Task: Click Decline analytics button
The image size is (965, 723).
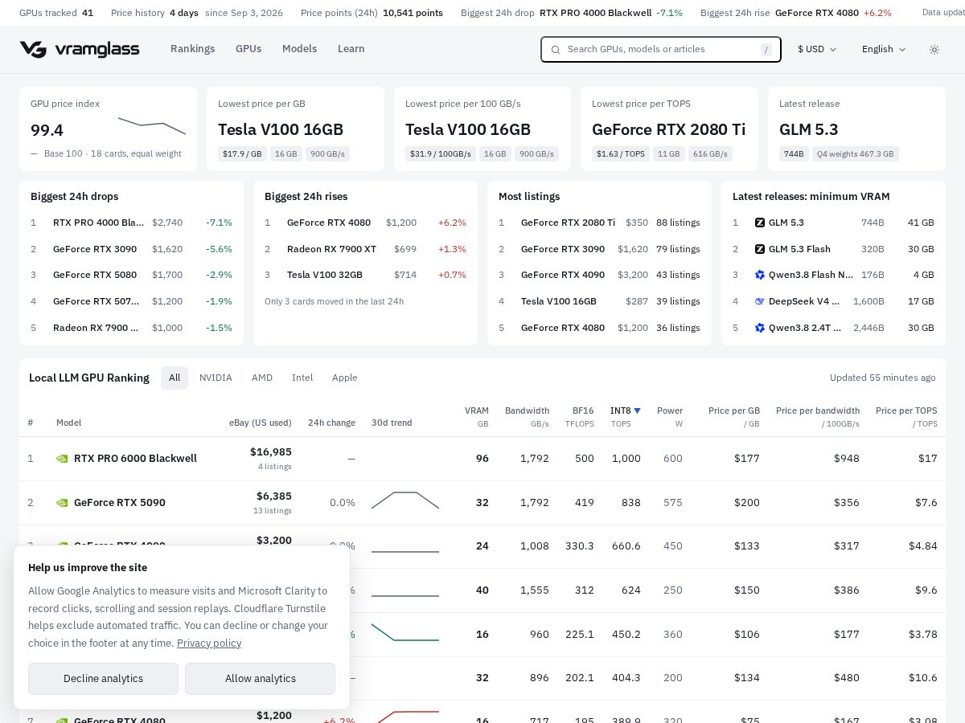Action: pyautogui.click(x=103, y=679)
